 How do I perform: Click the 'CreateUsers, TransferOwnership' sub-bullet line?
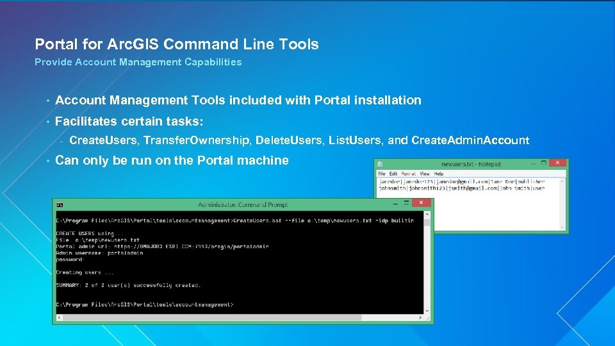(x=299, y=140)
